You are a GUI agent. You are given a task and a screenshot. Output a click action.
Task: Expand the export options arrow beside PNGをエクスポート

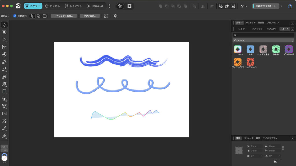click(281, 6)
